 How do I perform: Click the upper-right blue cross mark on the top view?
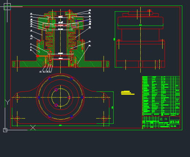coord(72,78)
